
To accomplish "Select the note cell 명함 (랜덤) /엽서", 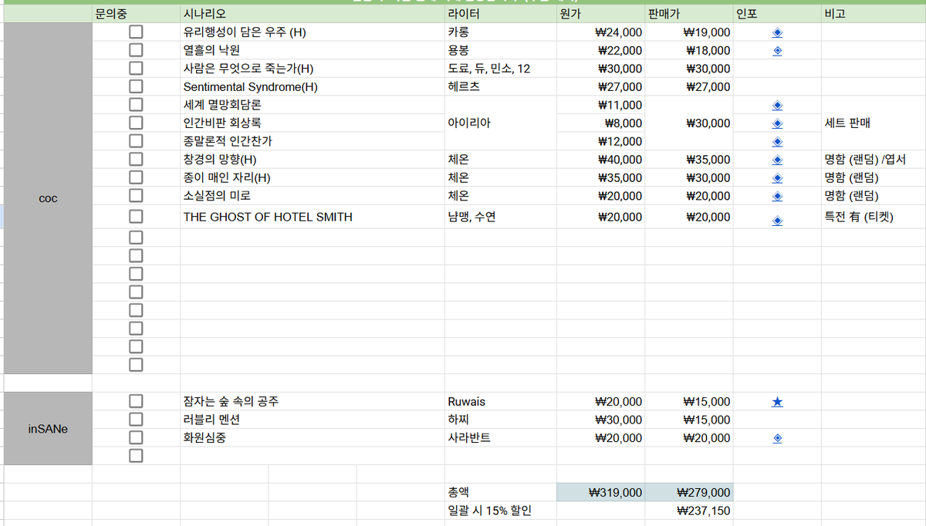I will pyautogui.click(x=874, y=160).
